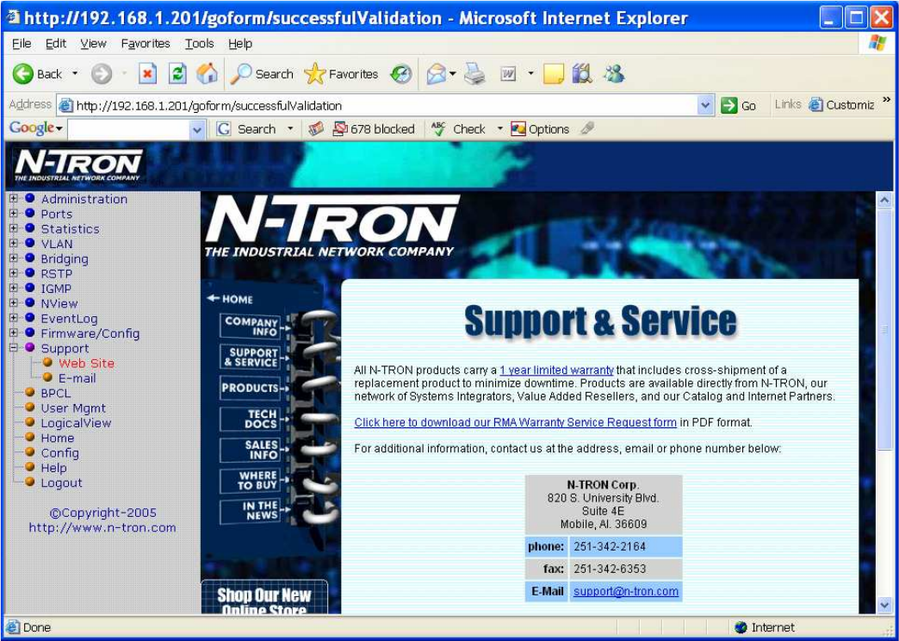Select Web Site under Support
The height and width of the screenshot is (641, 899).
(x=86, y=364)
